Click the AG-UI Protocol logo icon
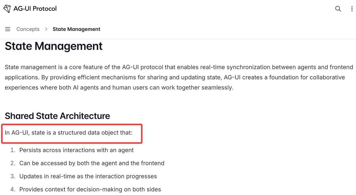The height and width of the screenshot is (195, 356). pos(7,9)
